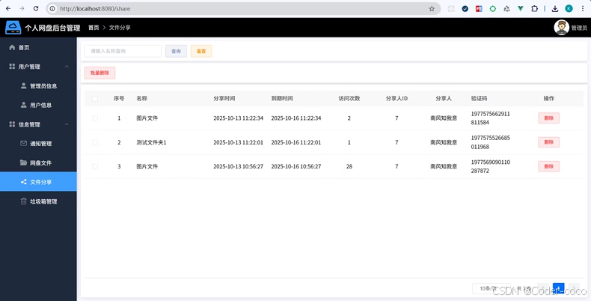Viewport: 591px width, 301px height.
Task: Open the 10条/页 page size dropdown
Action: point(491,288)
